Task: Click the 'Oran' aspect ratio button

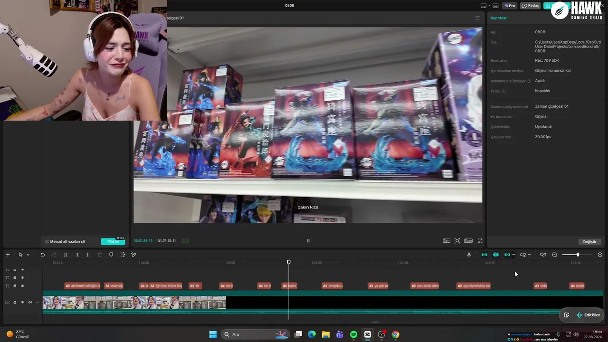Action: tap(468, 241)
